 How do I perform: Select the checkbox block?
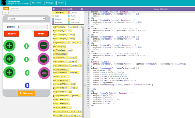coord(65,61)
